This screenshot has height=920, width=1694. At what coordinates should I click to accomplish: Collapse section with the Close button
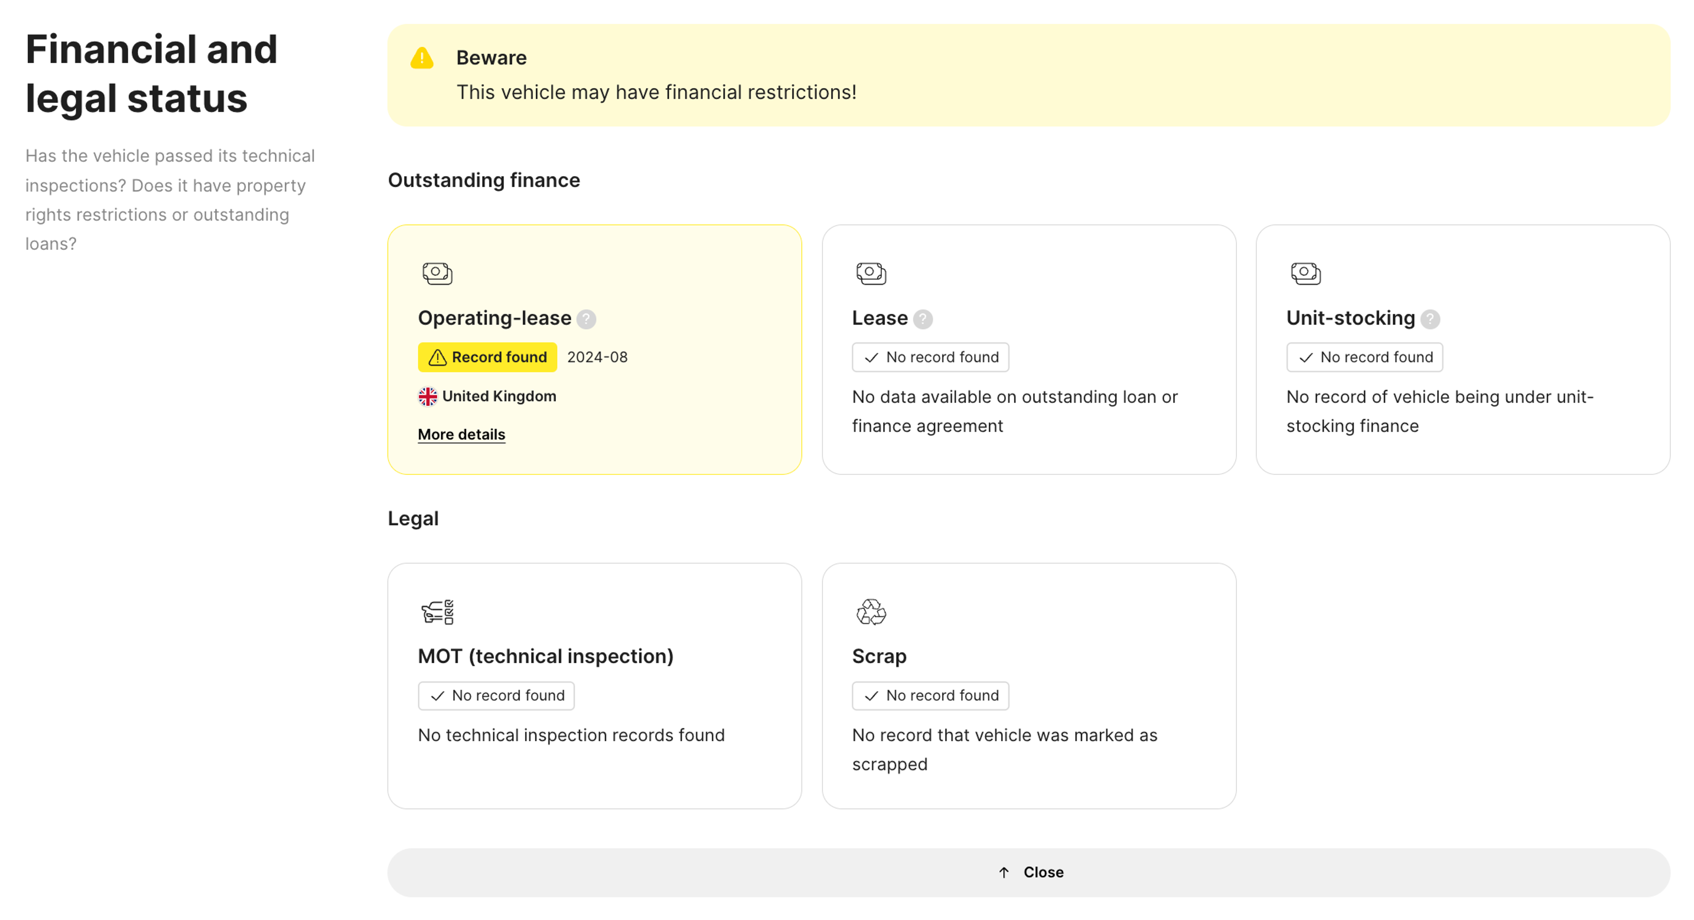click(1028, 872)
